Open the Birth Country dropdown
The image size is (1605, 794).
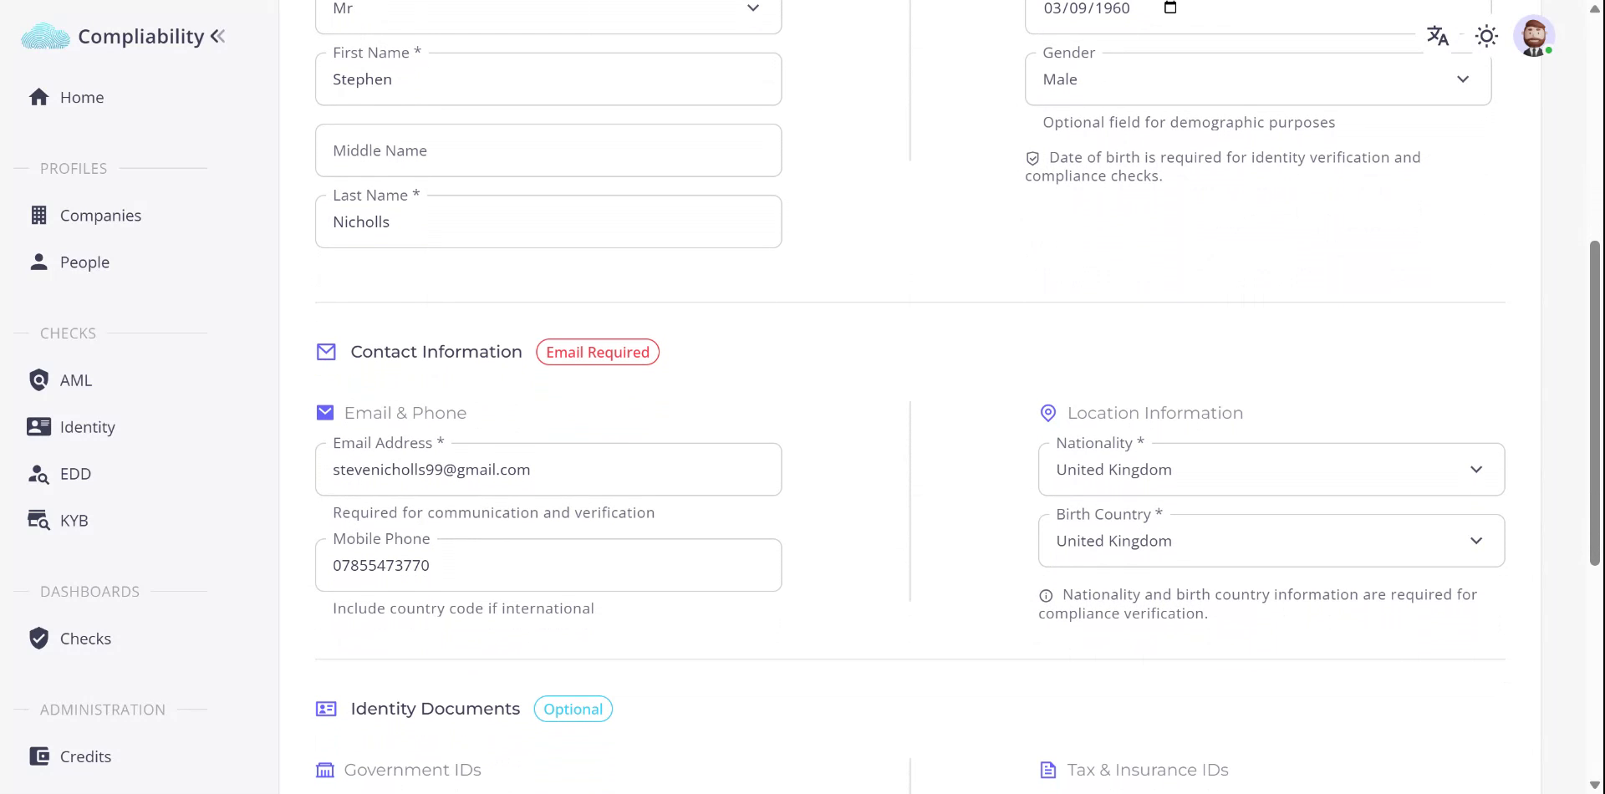click(1271, 541)
